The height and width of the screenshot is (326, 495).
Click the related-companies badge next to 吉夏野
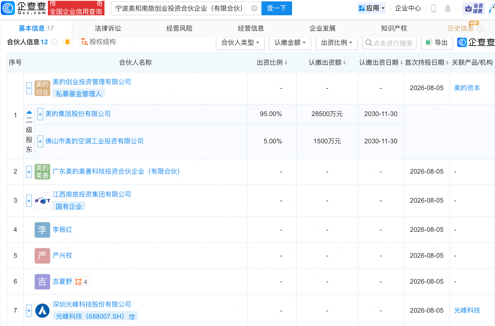tap(81, 281)
